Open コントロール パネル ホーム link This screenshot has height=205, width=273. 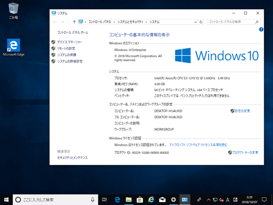pos(73,33)
